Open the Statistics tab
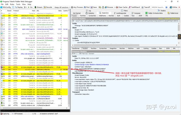Viewport: 181px width, 115px height. [90, 13]
